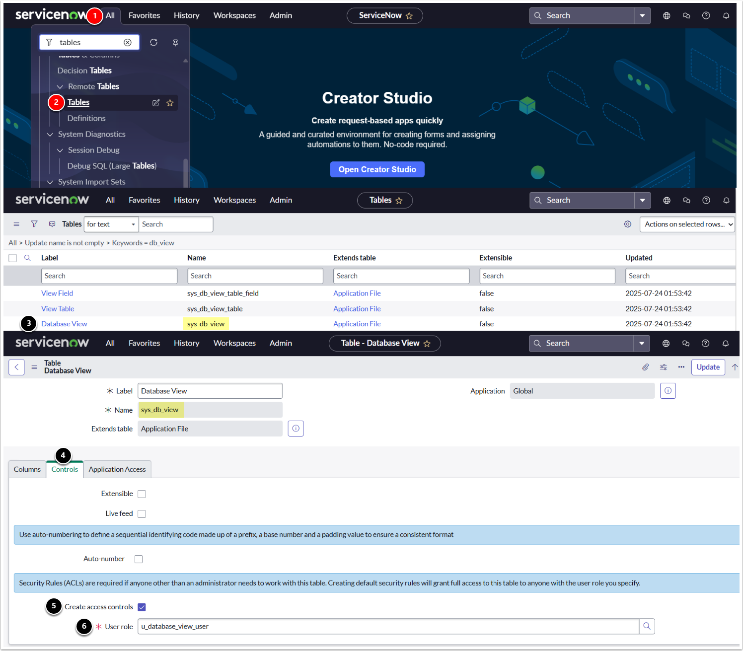Open the History menu in the Tables list header
Screen dimensions: 743x651
(187, 201)
